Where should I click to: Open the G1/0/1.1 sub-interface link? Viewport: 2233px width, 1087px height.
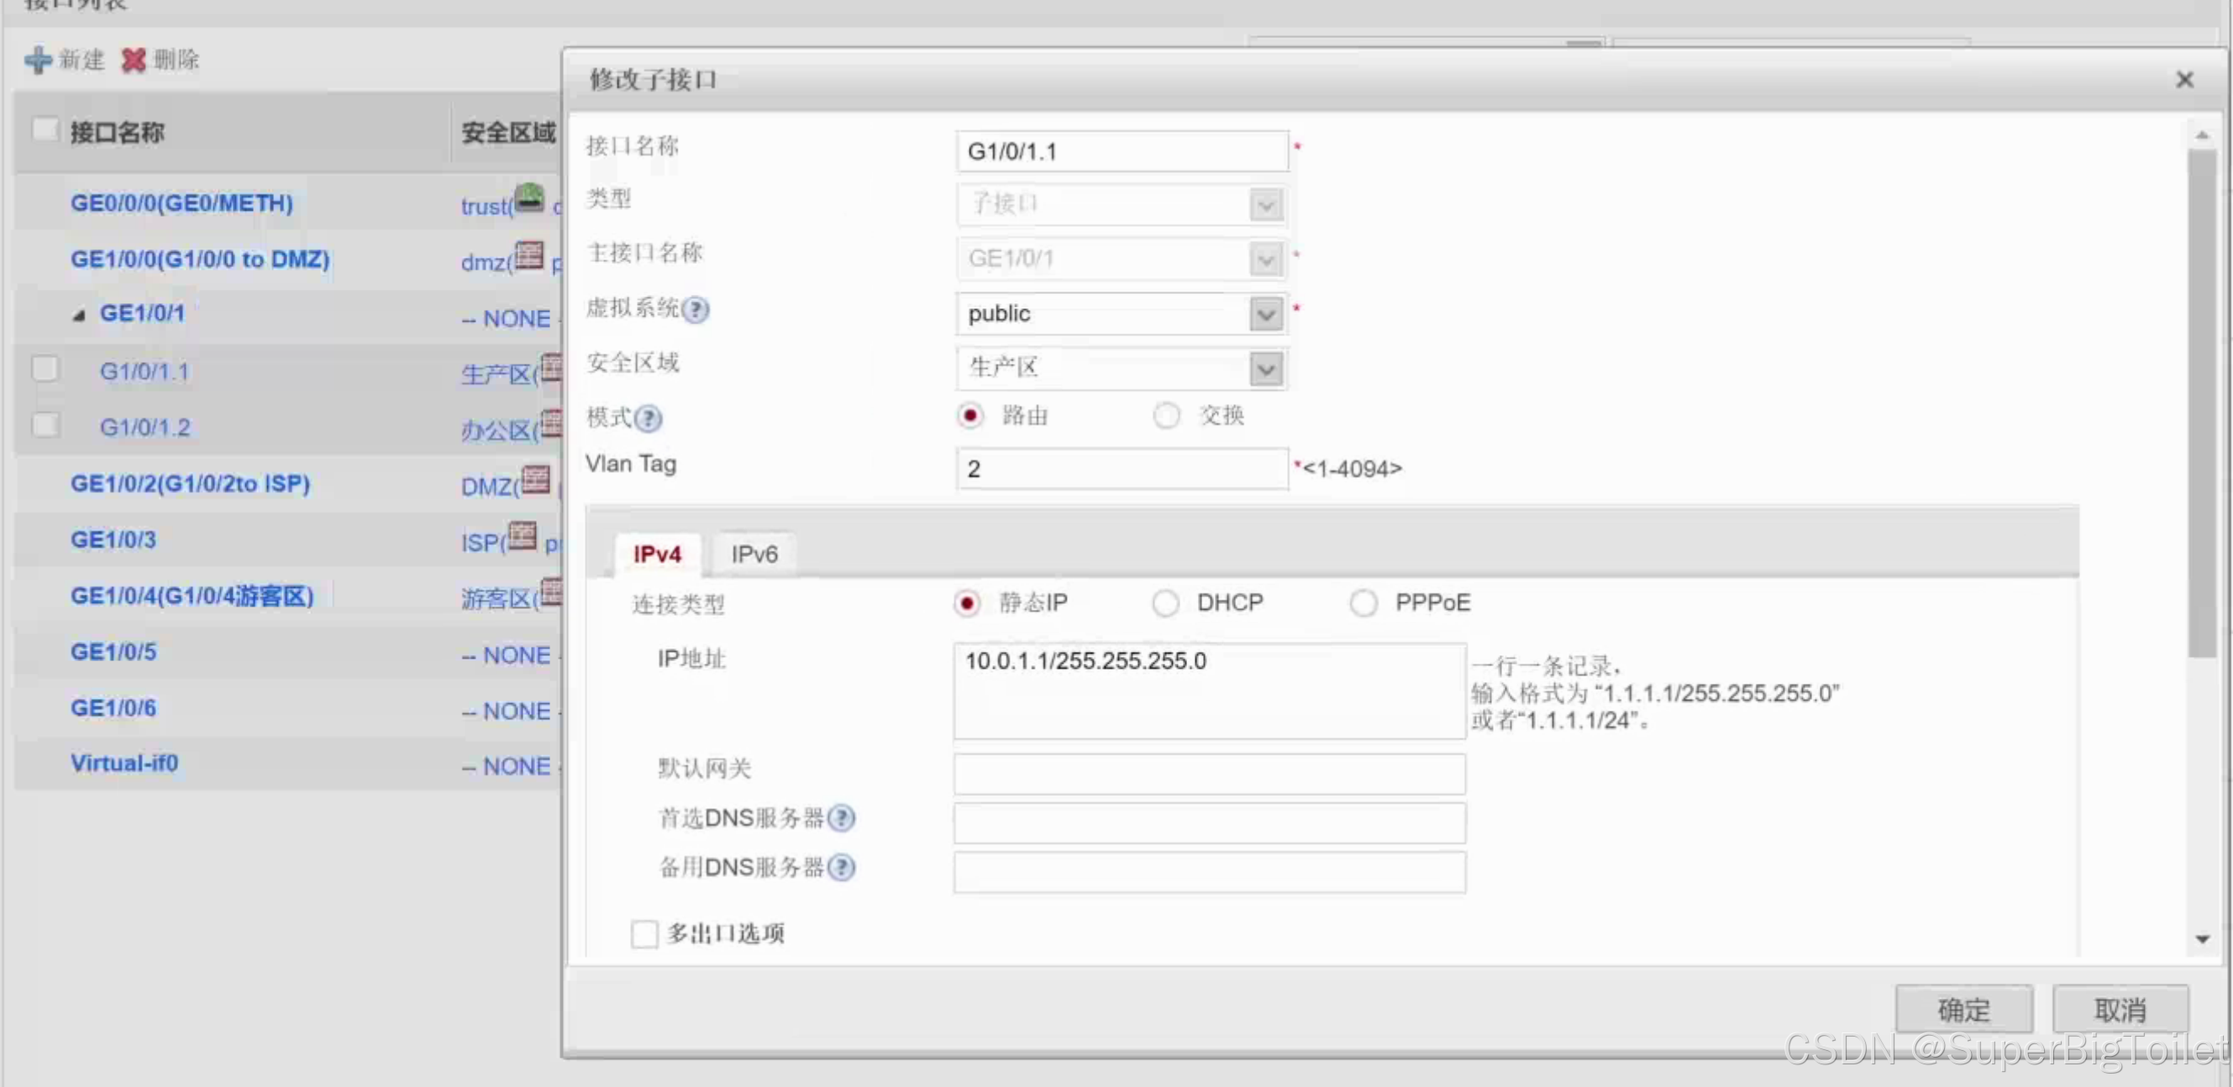(144, 372)
